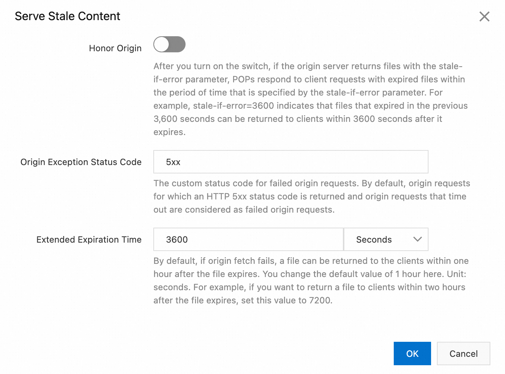Click the Origin Exception Status Code field
Image resolution: width=505 pixels, height=374 pixels.
(291, 162)
